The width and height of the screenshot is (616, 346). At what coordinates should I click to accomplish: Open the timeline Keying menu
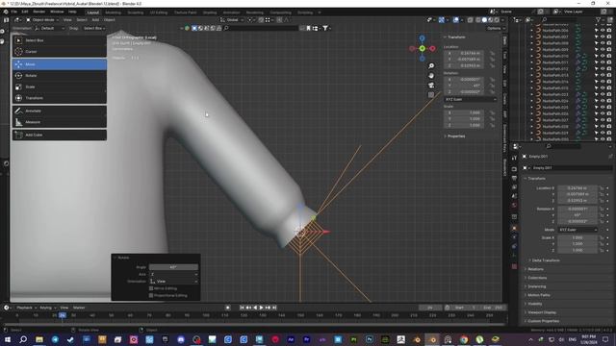point(47,308)
